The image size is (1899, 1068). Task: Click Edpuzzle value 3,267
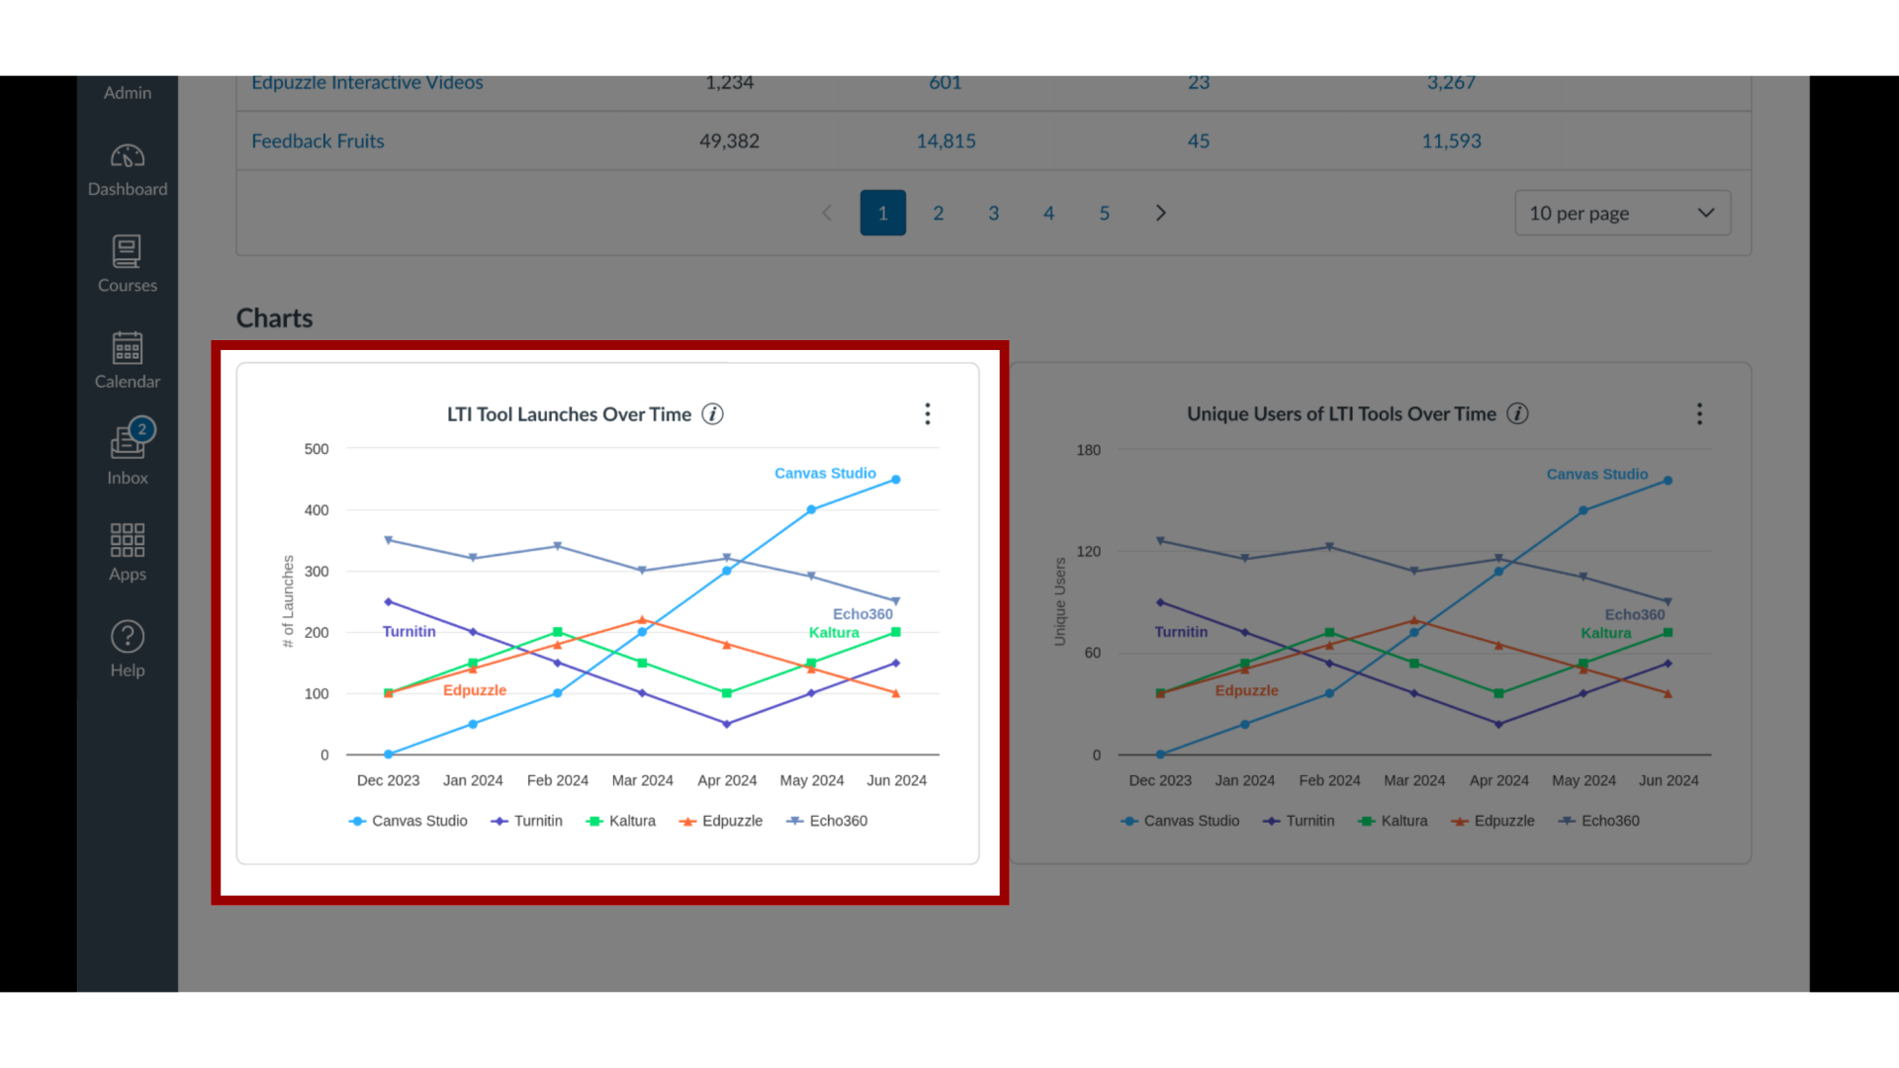coord(1451,83)
